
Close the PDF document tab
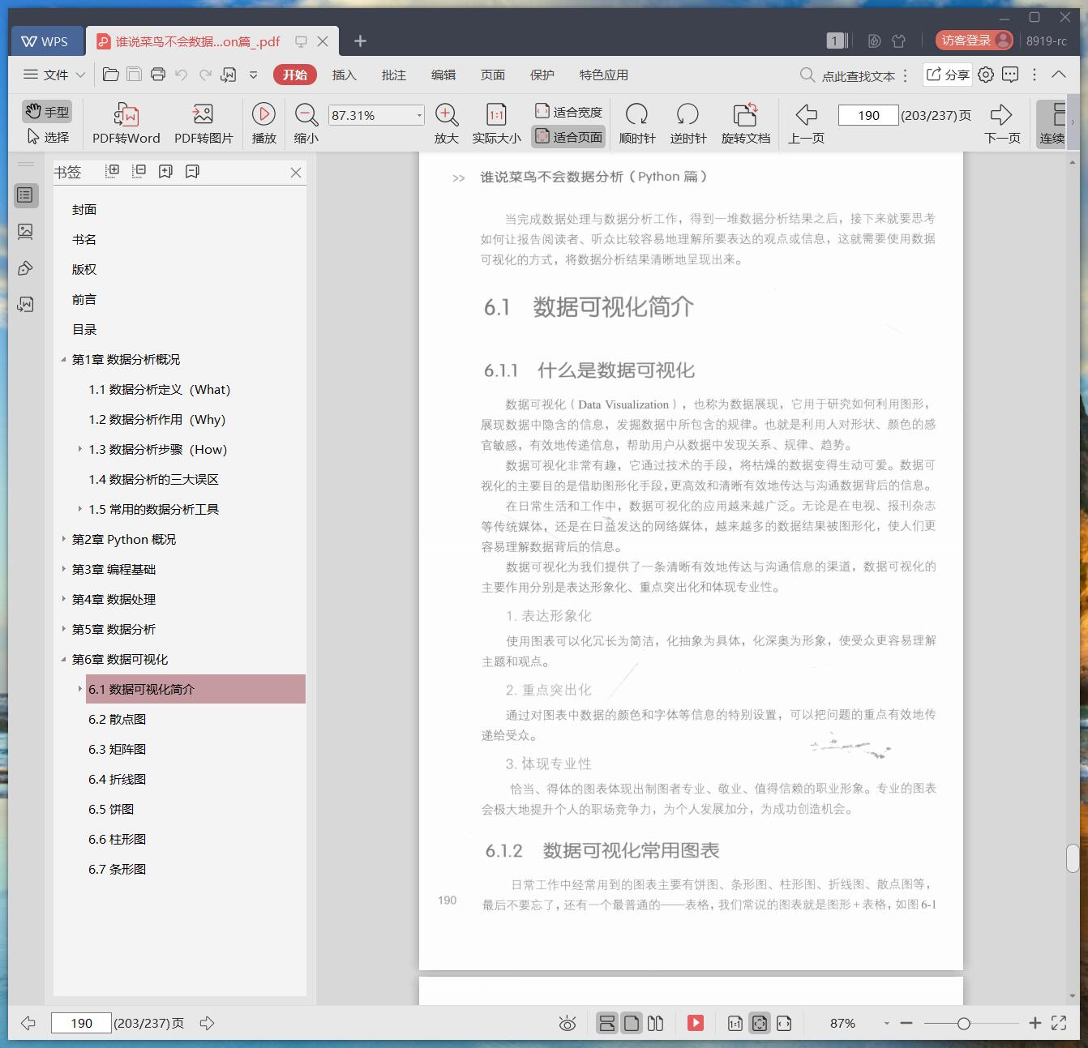(x=323, y=41)
